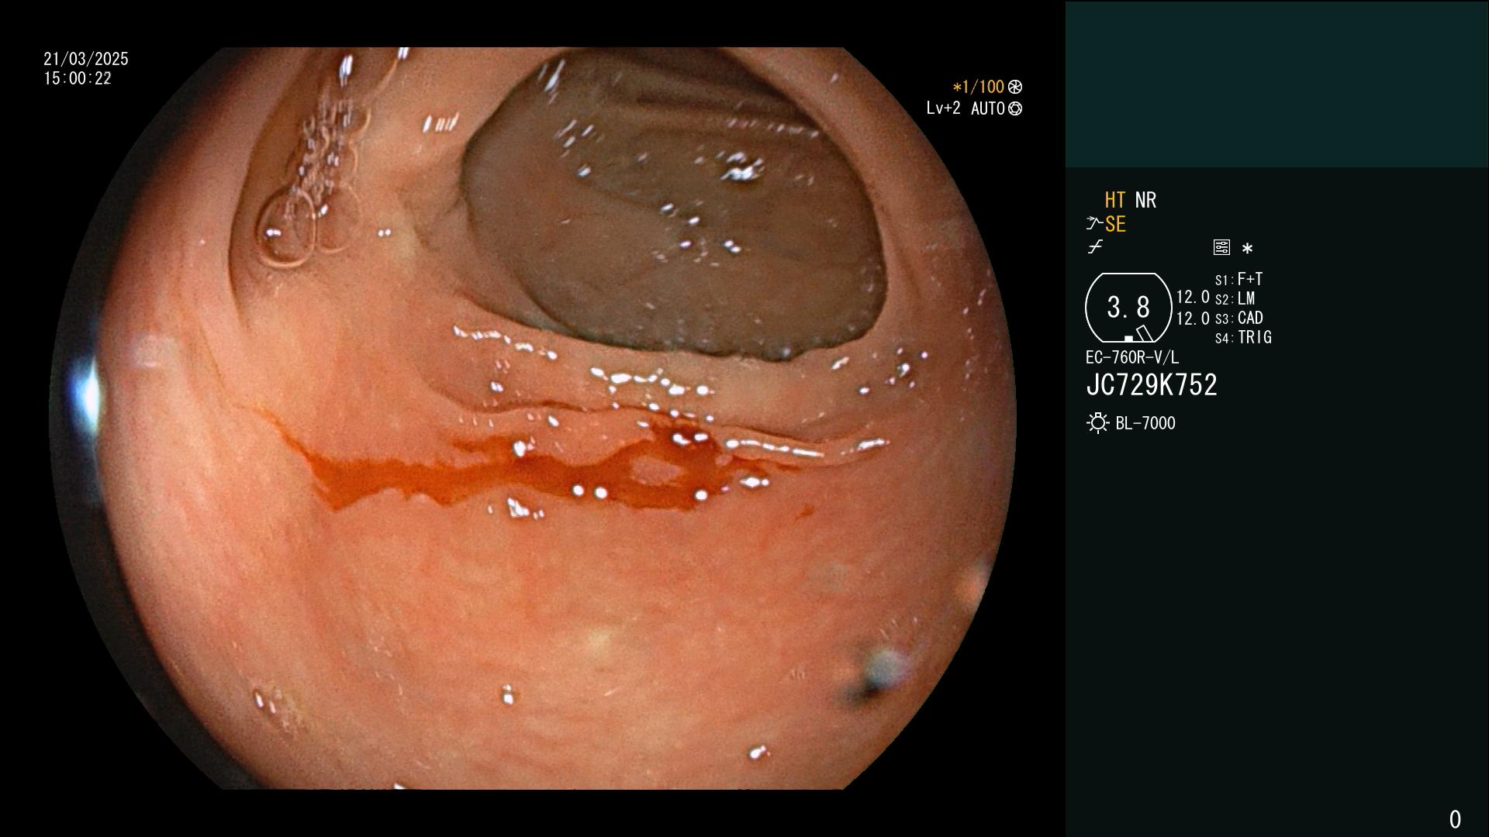Click the 0 counter in bottom corner
1489x837 pixels.
1455,819
